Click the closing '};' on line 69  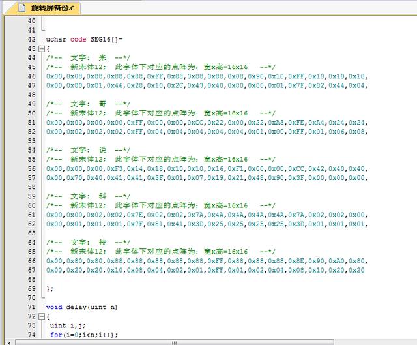(x=50, y=288)
